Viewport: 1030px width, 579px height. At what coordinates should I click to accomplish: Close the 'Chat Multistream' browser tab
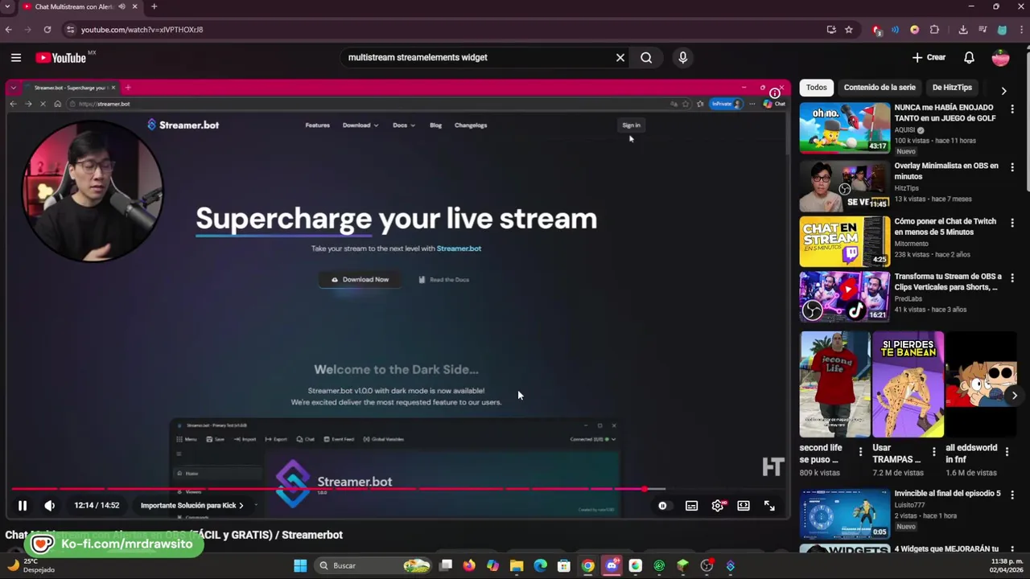[134, 6]
